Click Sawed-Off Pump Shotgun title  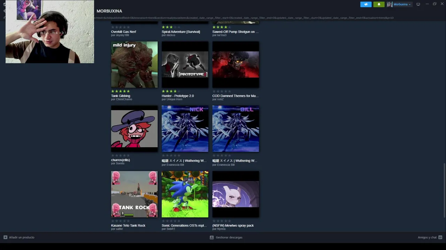(236, 32)
